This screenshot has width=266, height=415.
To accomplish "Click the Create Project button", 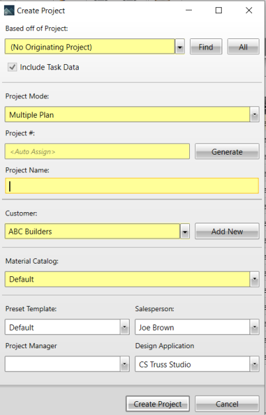I will [157, 404].
